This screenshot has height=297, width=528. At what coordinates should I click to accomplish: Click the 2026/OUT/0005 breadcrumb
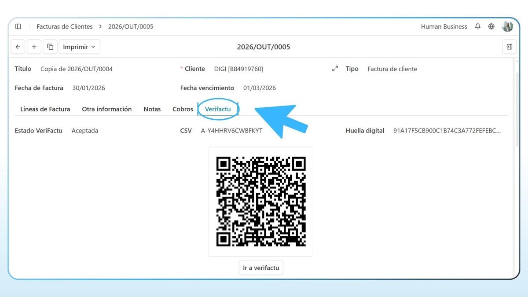131,26
